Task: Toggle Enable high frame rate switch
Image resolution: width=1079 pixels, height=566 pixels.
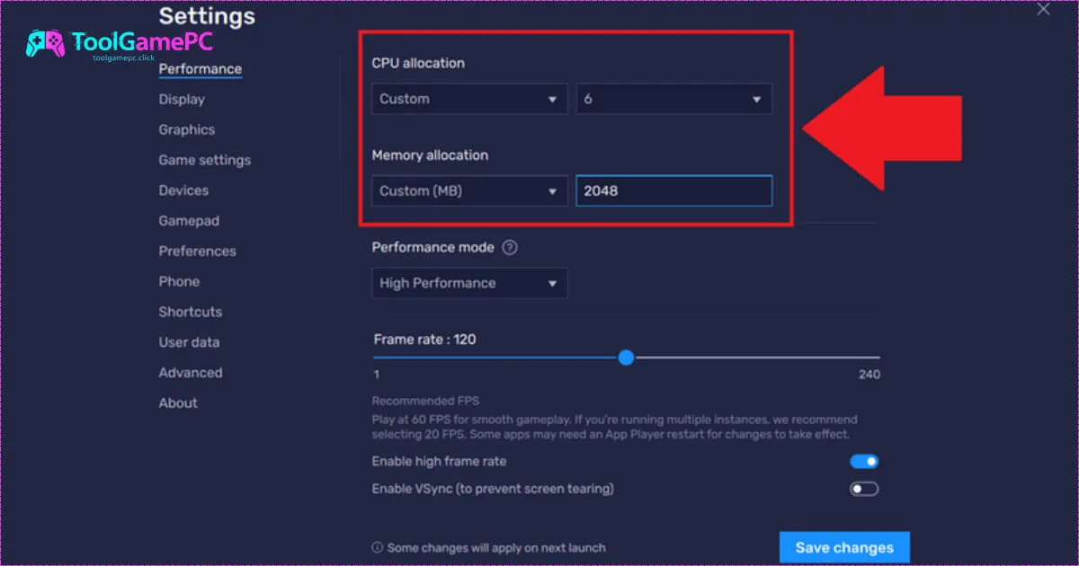Action: (x=864, y=462)
